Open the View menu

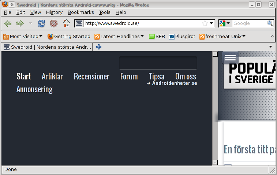click(35, 12)
